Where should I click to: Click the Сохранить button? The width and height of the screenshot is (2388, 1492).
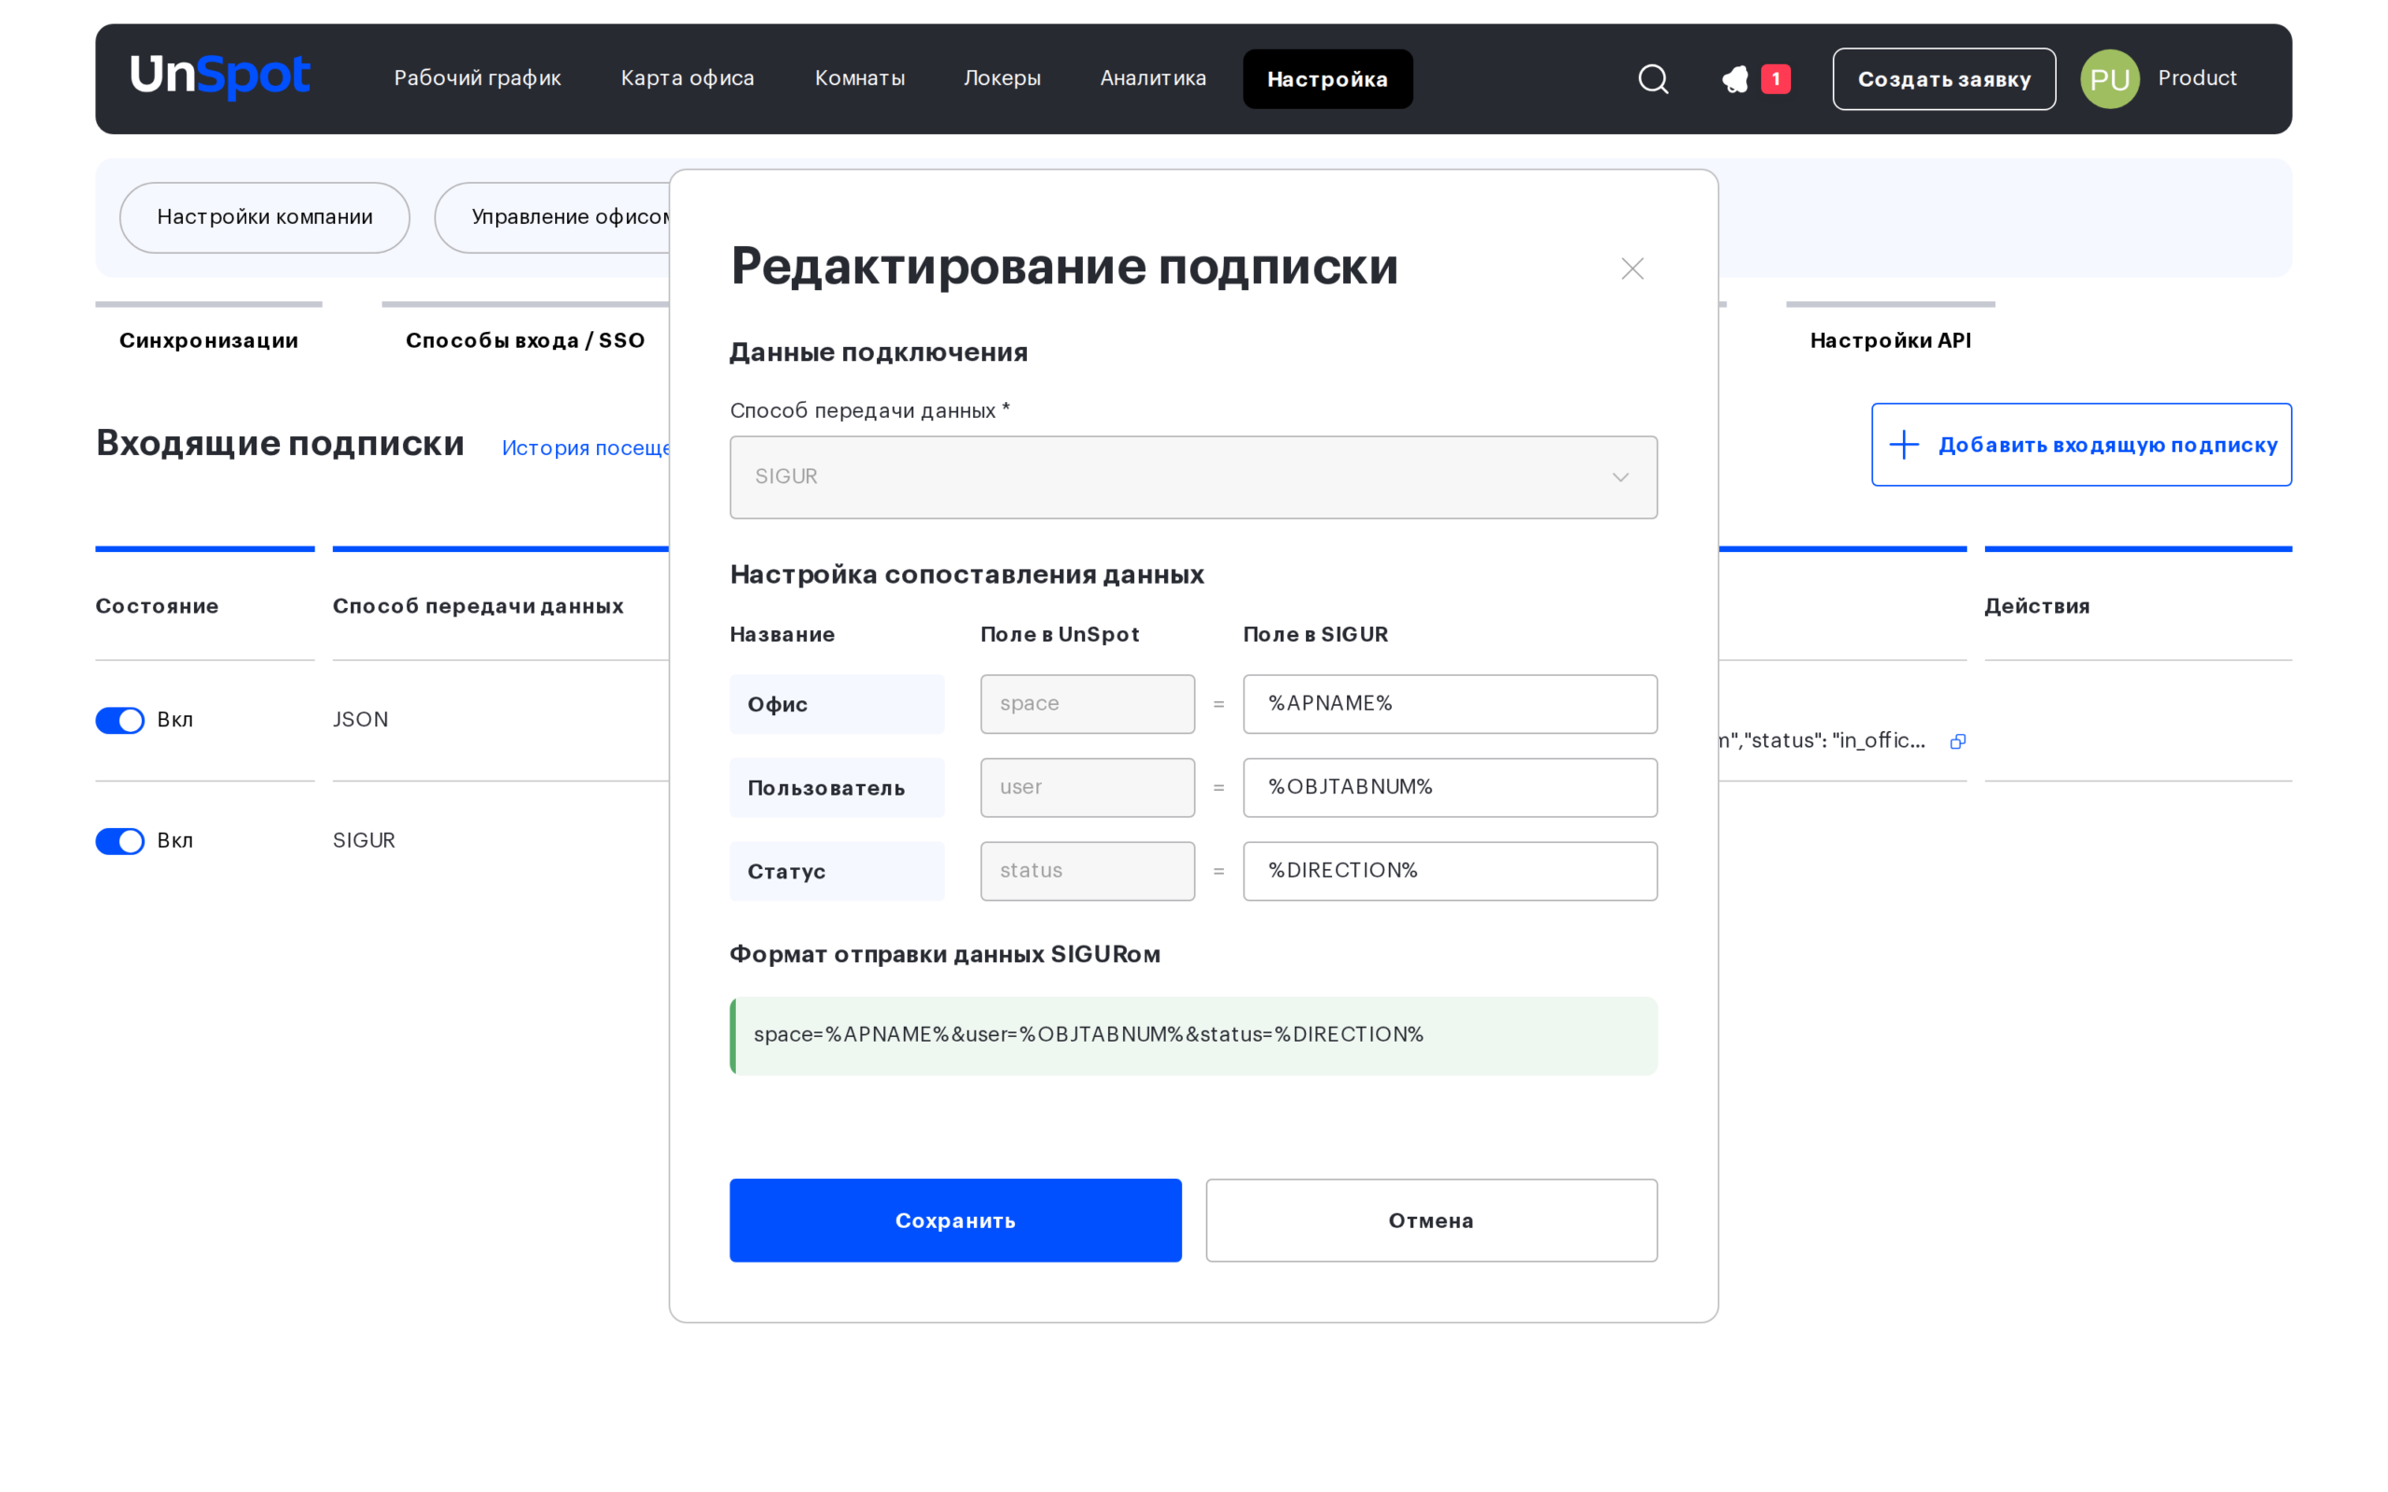coord(955,1220)
